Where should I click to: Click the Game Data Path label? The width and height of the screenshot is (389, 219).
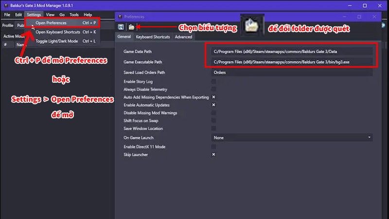[x=138, y=52]
